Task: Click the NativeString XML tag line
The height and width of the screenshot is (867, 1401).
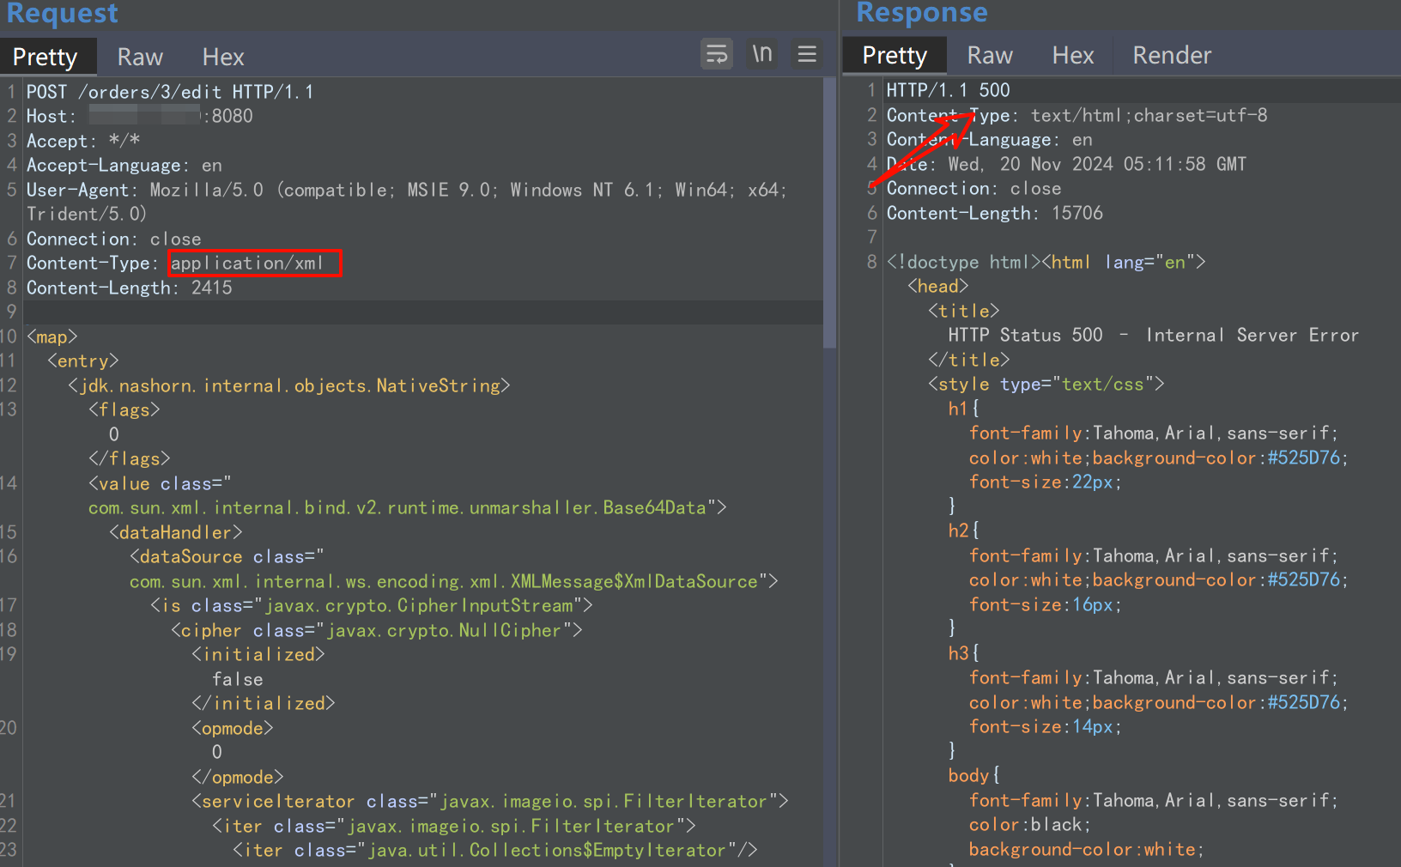Action: point(289,385)
